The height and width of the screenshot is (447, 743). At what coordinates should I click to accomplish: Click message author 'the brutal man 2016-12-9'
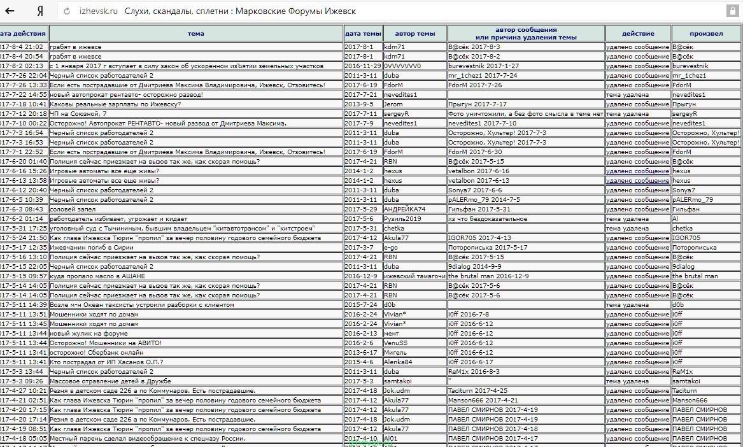[x=488, y=276]
